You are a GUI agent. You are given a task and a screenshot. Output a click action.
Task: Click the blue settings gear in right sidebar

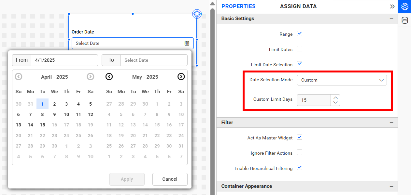tap(404, 6)
